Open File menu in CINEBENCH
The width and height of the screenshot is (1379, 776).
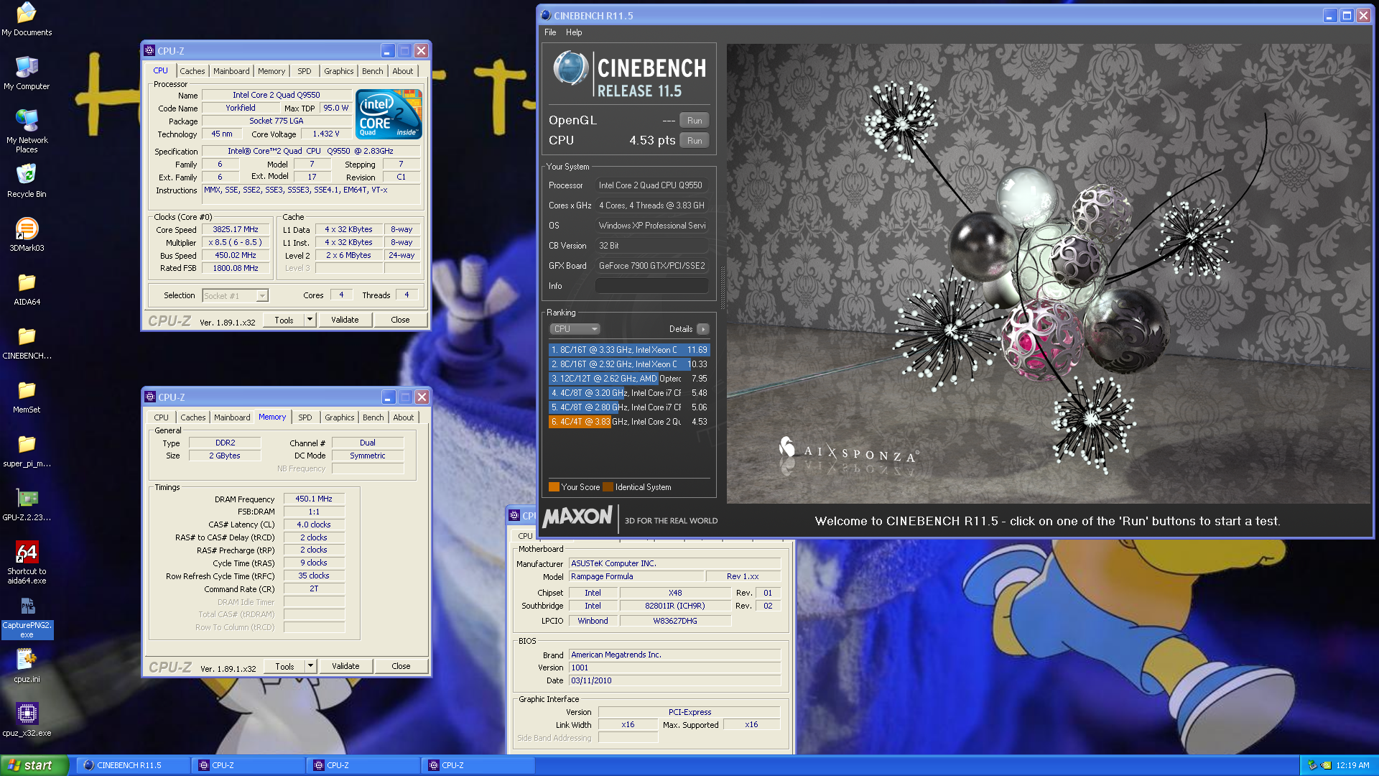(550, 32)
